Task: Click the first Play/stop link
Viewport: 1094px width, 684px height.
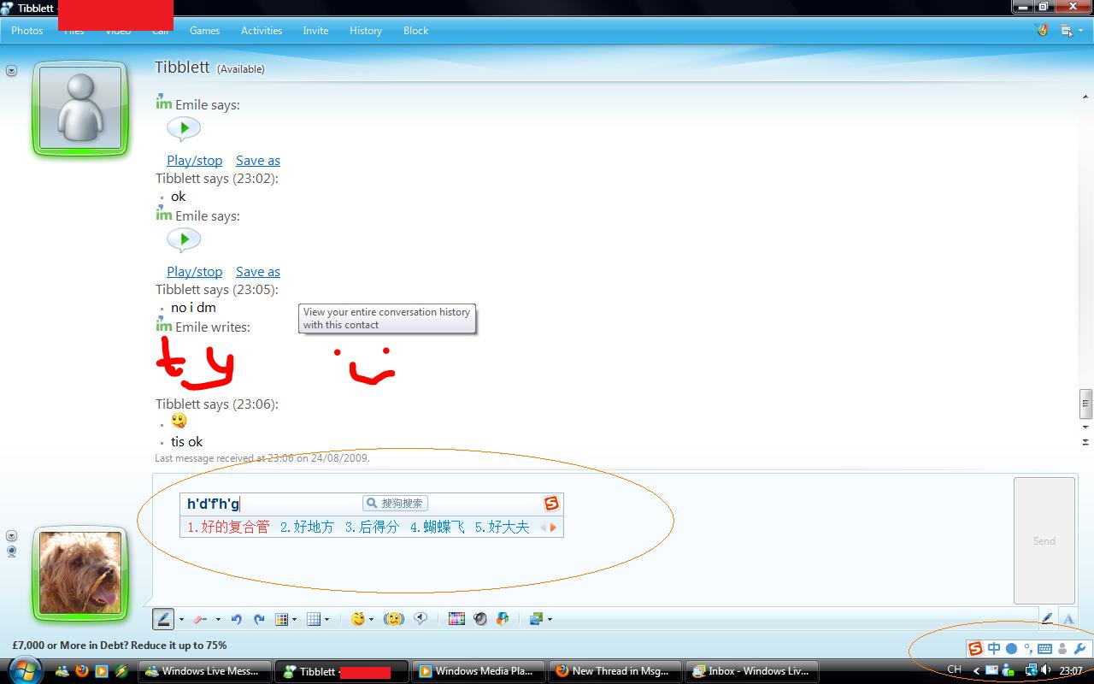Action: [x=194, y=161]
